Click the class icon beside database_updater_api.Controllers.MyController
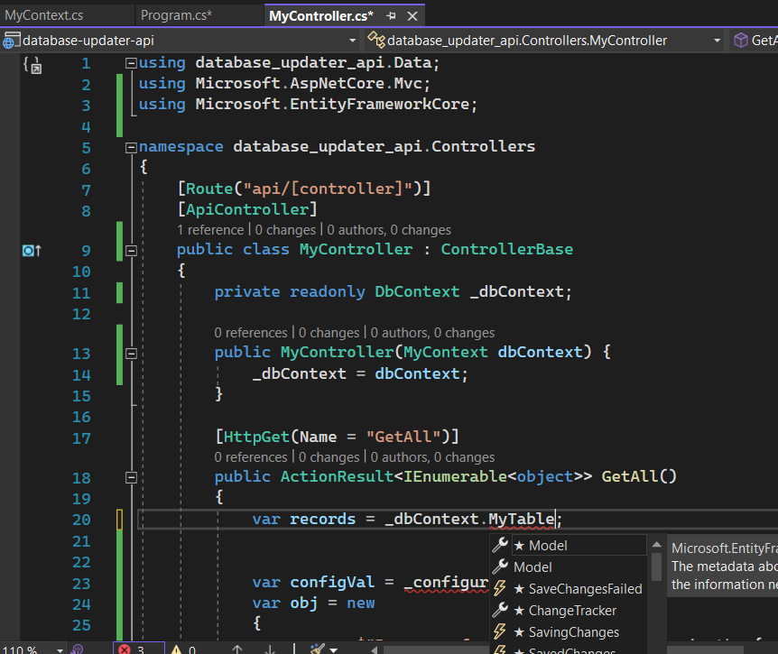Viewport: 778px width, 654px height. coord(376,41)
